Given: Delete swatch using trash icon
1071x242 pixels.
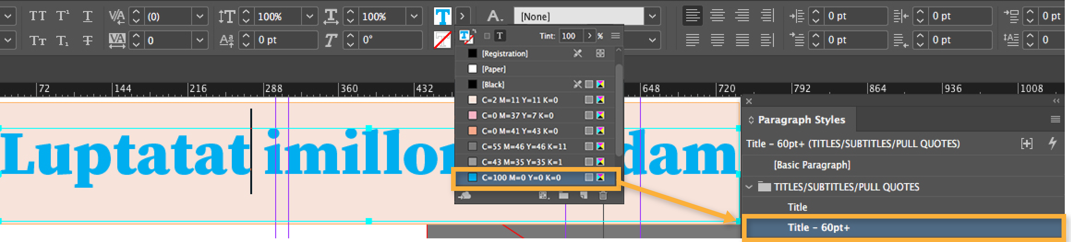Looking at the screenshot, I should pyautogui.click(x=602, y=196).
